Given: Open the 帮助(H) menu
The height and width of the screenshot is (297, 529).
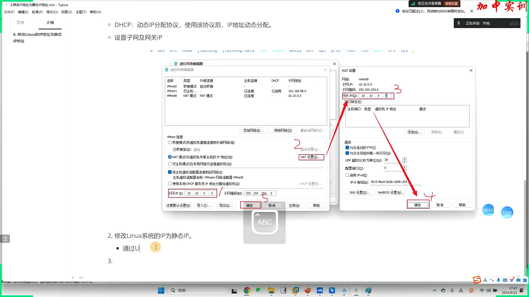Looking at the screenshot, I should (x=95, y=12).
